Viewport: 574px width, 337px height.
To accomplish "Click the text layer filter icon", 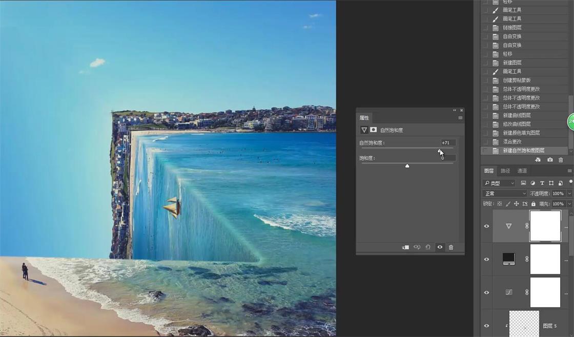I will click(x=542, y=183).
